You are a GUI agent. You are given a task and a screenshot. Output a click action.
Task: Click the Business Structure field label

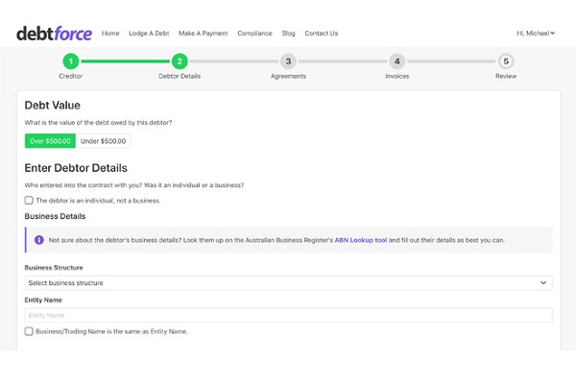pyautogui.click(x=54, y=268)
